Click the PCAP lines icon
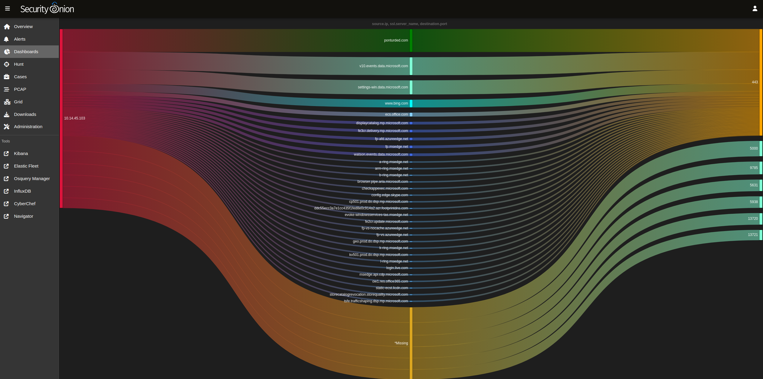Viewport: 763px width, 379px height. (7, 89)
